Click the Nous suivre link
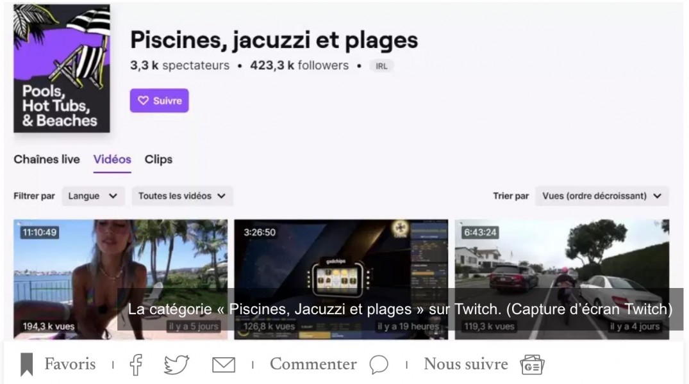Screen dimensions: 689x384 [466, 364]
